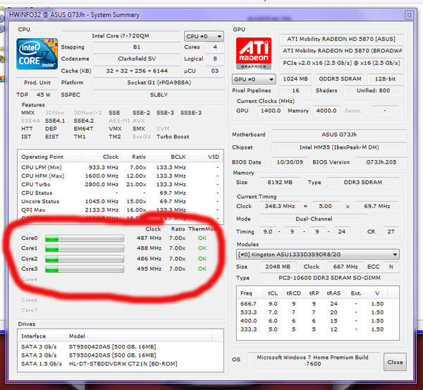Select the 666.7 frequency timing row
This screenshot has height=390, width=423.
[317, 304]
